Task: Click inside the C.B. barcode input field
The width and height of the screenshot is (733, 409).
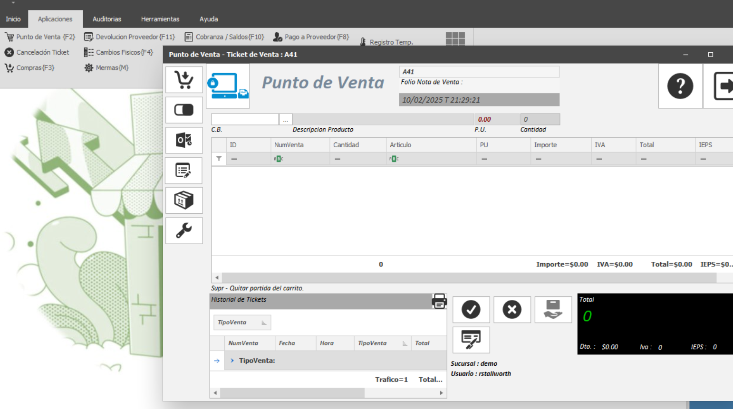Action: coord(244,119)
